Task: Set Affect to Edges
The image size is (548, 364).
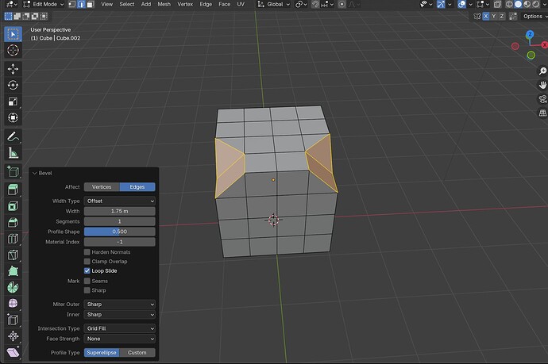Action: click(137, 187)
